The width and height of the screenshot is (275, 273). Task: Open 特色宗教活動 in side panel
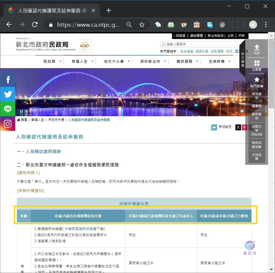(256, 145)
